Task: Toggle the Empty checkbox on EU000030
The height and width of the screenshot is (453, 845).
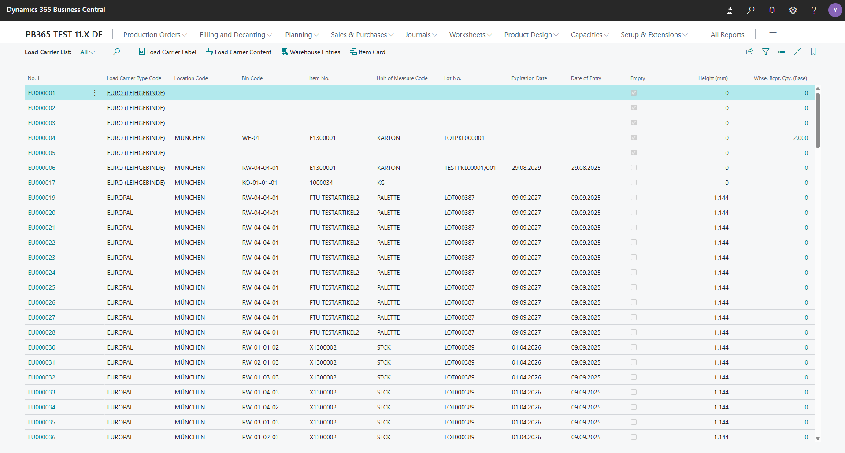Action: pyautogui.click(x=634, y=347)
